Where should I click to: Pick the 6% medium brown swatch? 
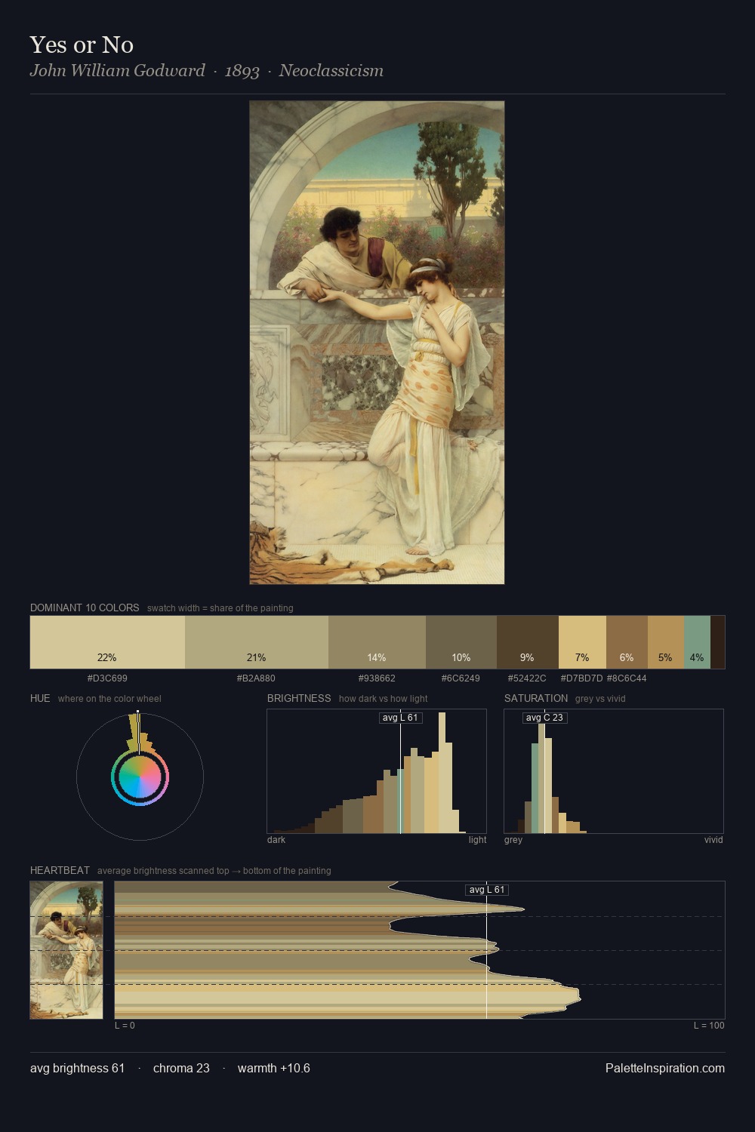[627, 642]
